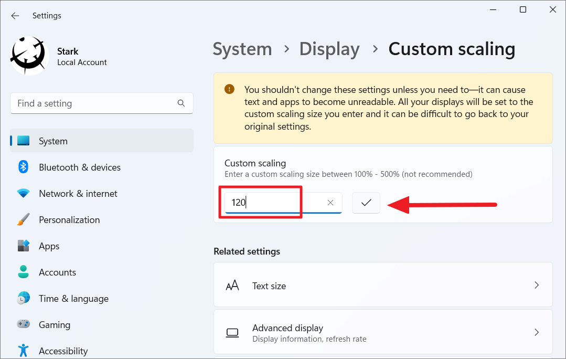Click the Stark account avatar picture

point(29,55)
